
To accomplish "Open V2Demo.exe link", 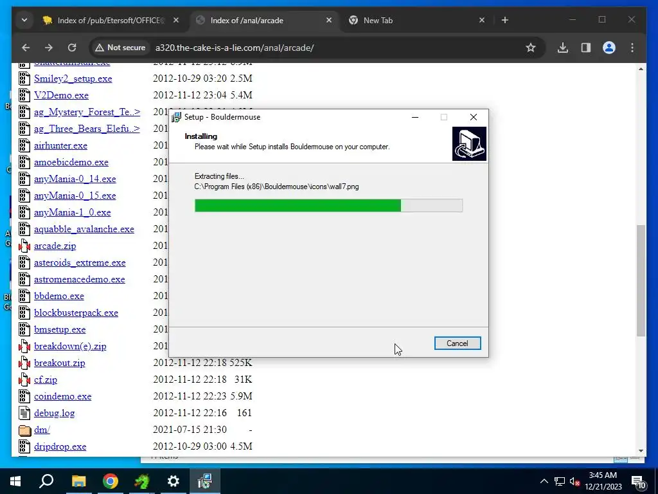I will pos(61,95).
